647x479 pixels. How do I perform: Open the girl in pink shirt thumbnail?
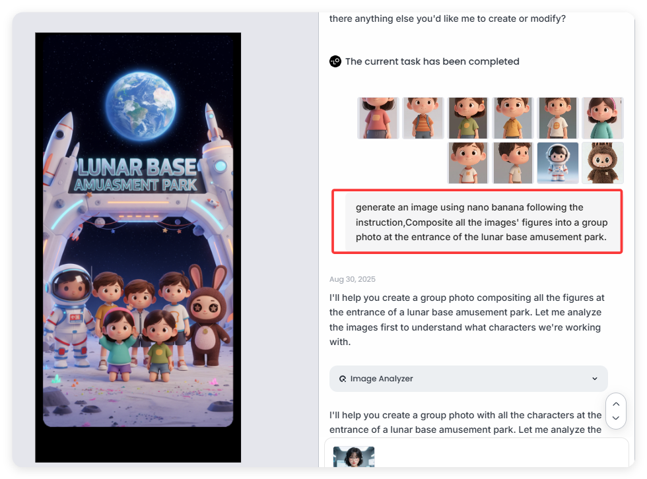coord(378,118)
